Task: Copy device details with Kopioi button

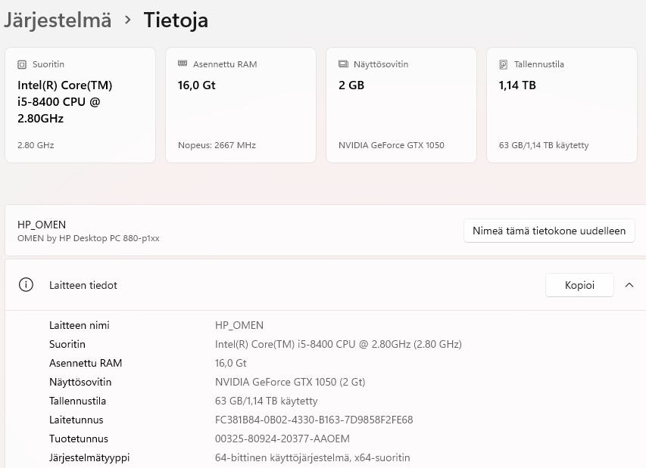Action: [579, 285]
